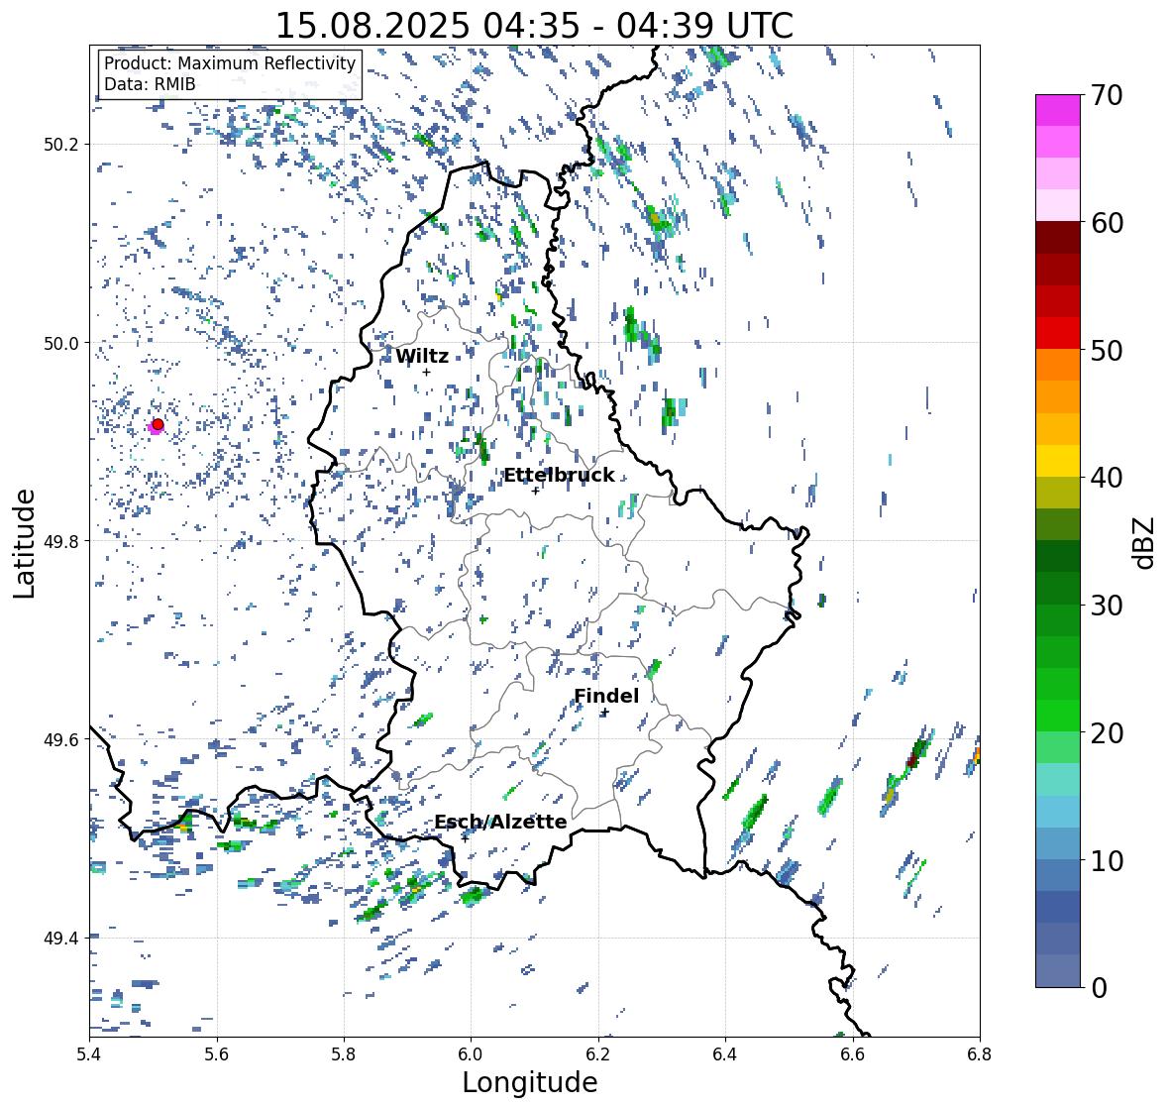The width and height of the screenshot is (1168, 1107).
Task: Click the latitude tick label 49.8
Action: click(61, 541)
